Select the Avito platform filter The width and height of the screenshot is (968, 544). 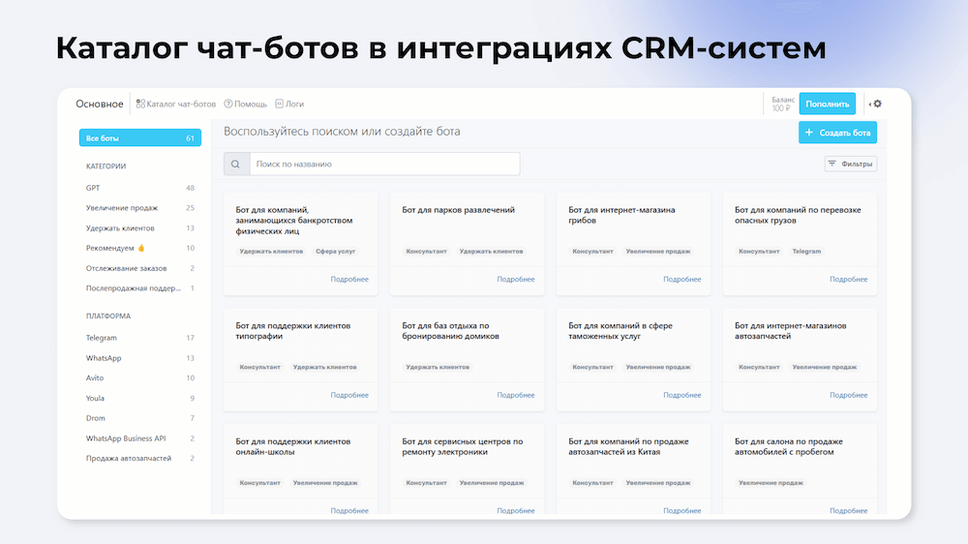click(x=95, y=378)
